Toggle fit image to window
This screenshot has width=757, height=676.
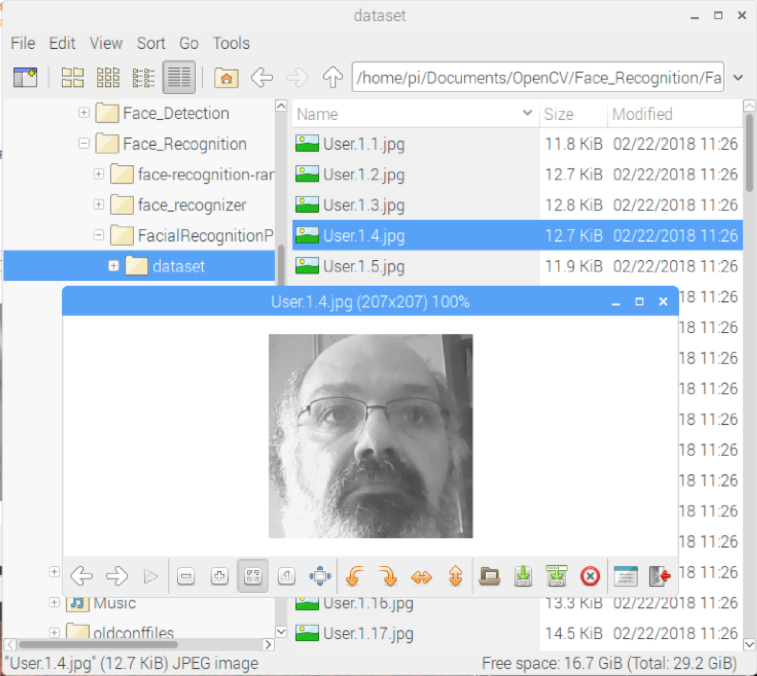point(252,576)
